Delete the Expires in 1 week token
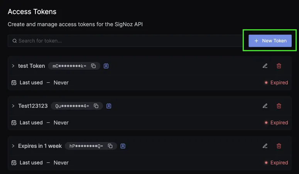This screenshot has width=299, height=174. click(279, 146)
